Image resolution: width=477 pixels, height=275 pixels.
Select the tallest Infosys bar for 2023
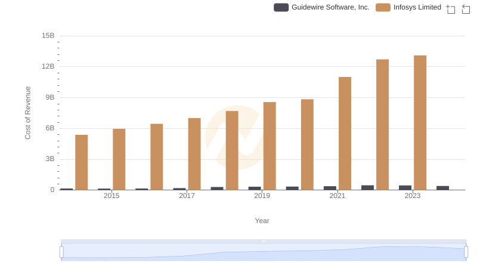pyautogui.click(x=420, y=123)
